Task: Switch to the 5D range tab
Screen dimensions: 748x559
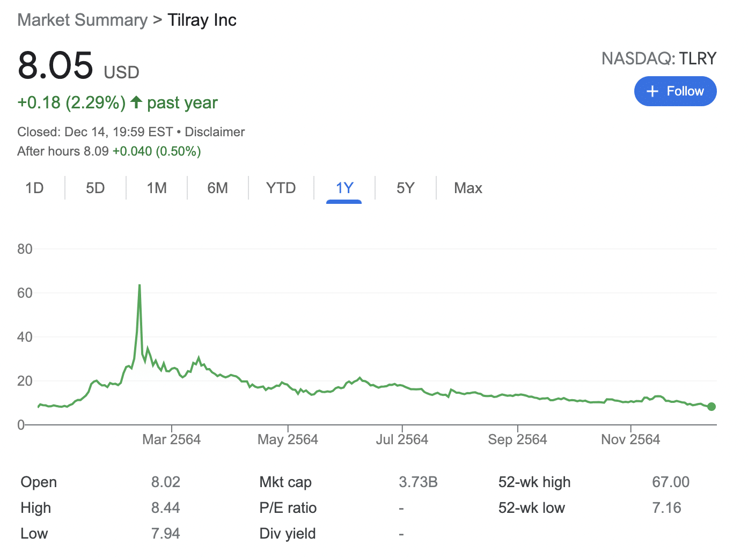Action: pos(96,188)
